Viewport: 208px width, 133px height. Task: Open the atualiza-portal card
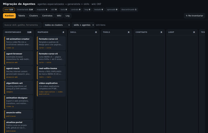pyautogui.click(x=19, y=126)
